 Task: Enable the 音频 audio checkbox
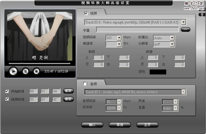pos(85,84)
